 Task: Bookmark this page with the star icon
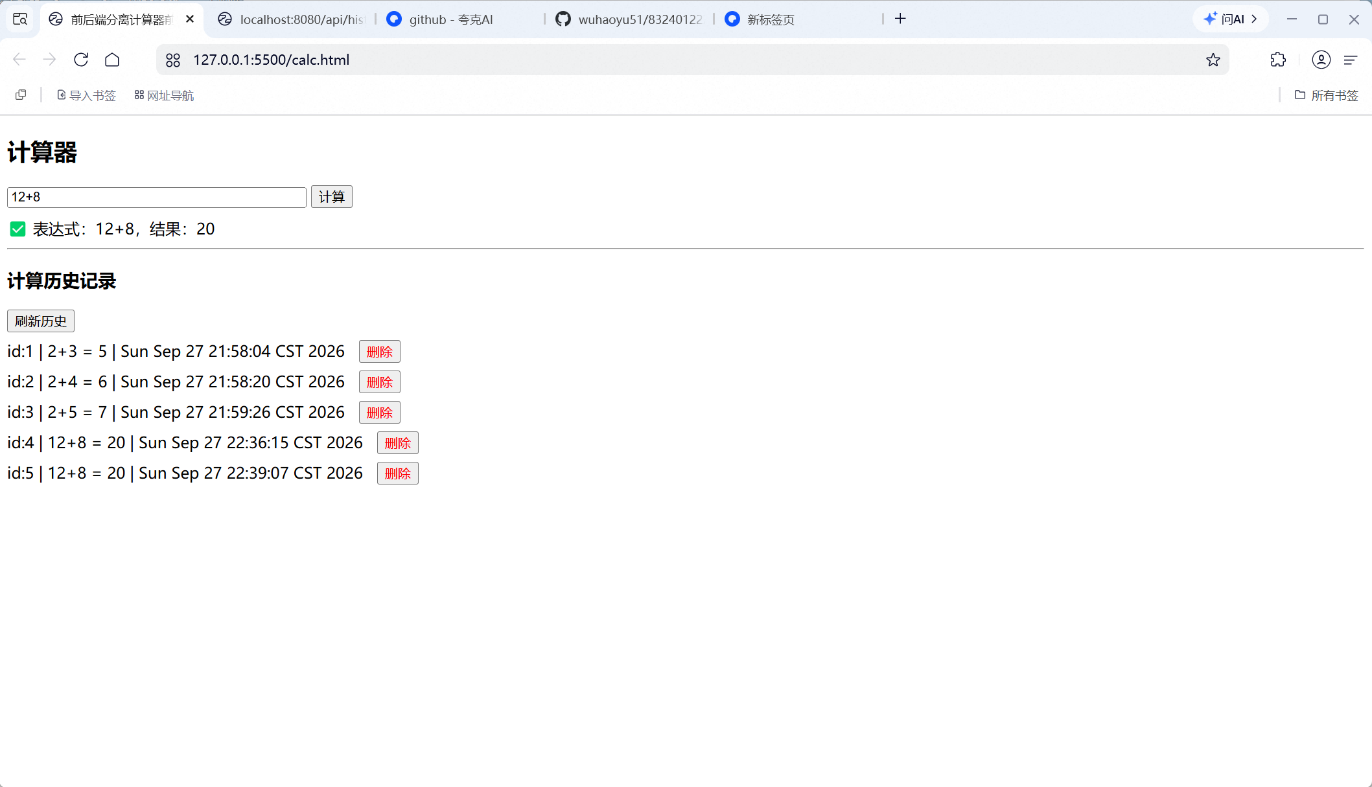coord(1213,60)
